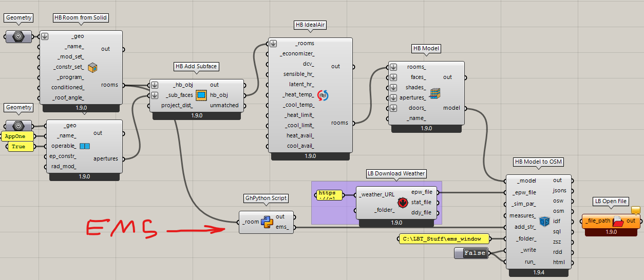This screenshot has width=644, height=280.
Task: Toggle the True value on operable_ input
Action: (x=18, y=147)
